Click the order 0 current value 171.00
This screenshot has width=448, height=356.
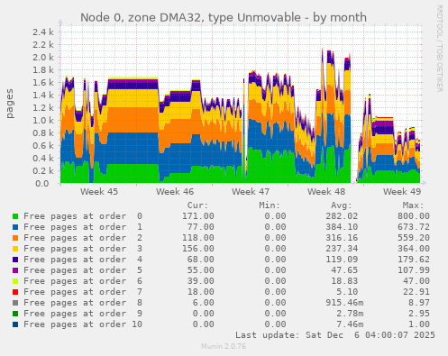pos(198,216)
